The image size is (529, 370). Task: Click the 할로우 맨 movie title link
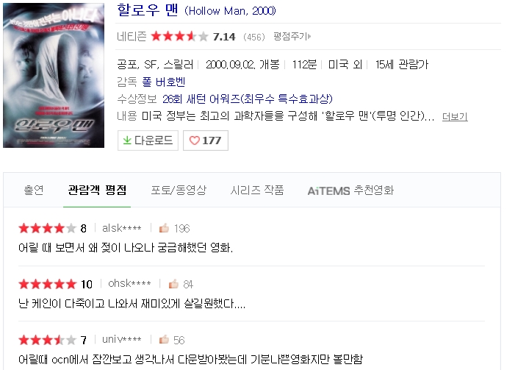147,10
